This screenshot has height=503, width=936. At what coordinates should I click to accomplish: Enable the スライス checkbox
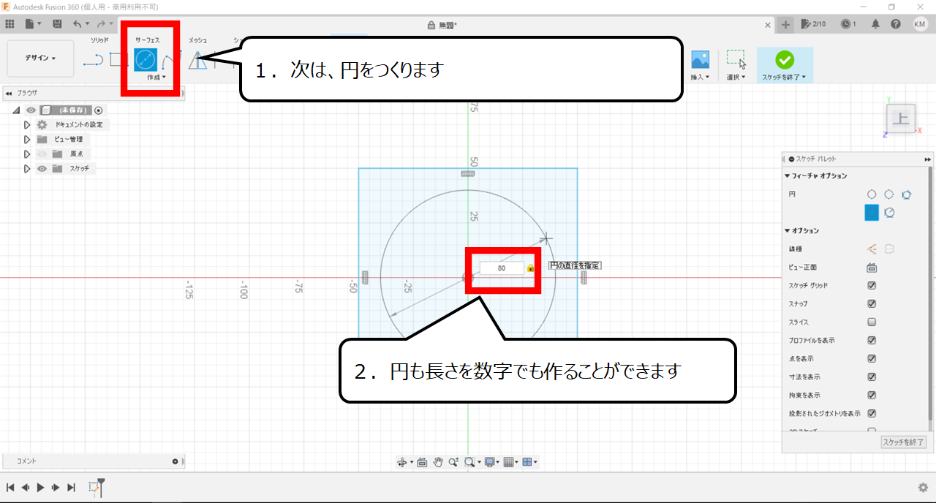872,322
